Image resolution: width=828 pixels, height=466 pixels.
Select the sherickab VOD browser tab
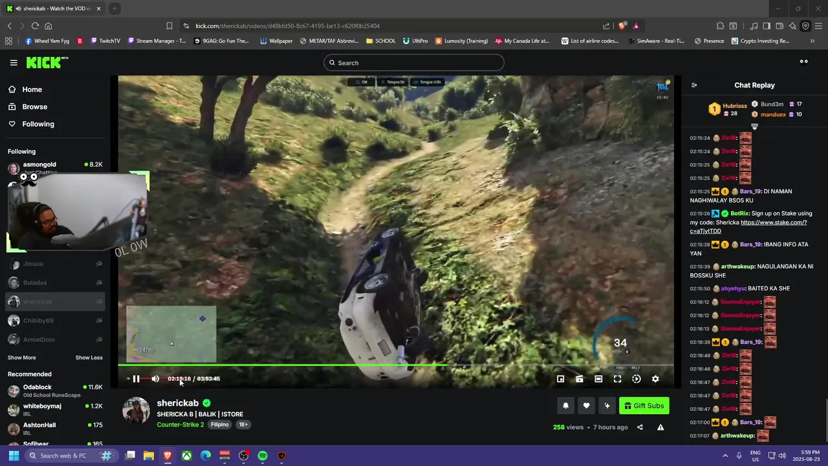pyautogui.click(x=53, y=8)
